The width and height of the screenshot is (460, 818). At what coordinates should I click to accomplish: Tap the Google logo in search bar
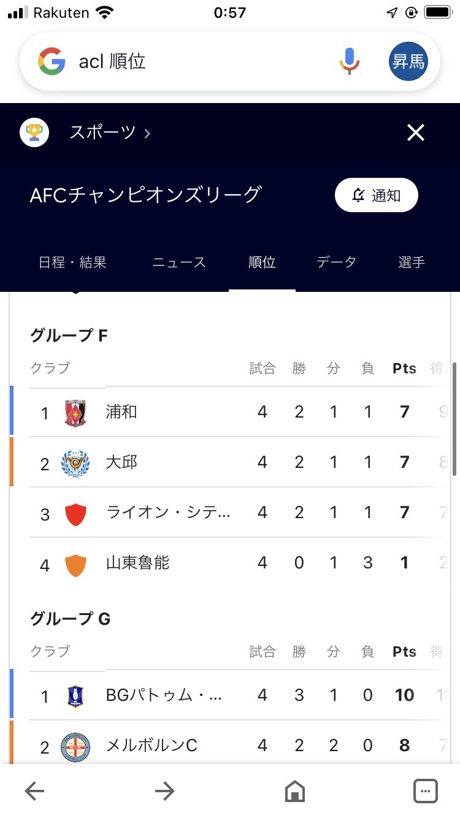[52, 62]
